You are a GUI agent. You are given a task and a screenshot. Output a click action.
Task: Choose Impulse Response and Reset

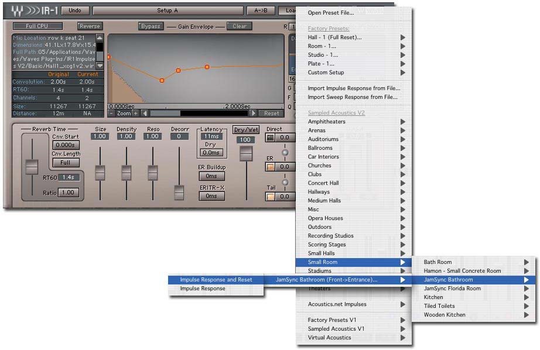[216, 280]
